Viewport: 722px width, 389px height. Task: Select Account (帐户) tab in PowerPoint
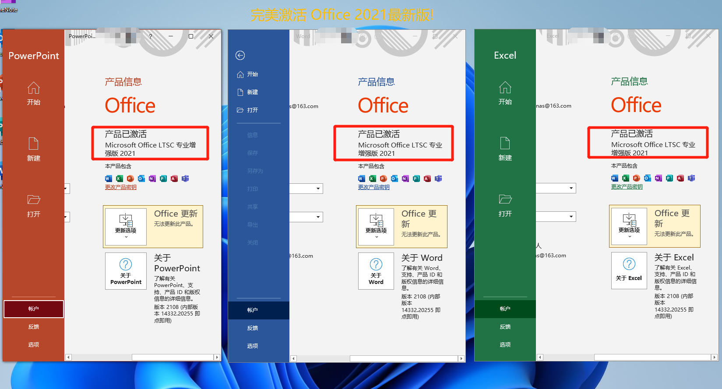tap(34, 309)
